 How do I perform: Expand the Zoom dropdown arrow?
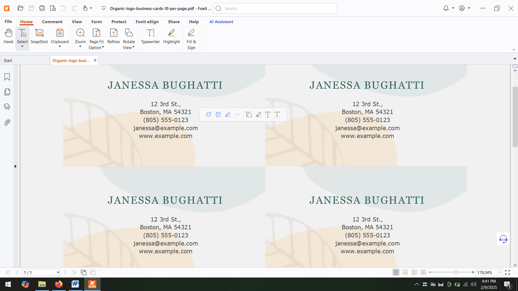pyautogui.click(x=80, y=47)
